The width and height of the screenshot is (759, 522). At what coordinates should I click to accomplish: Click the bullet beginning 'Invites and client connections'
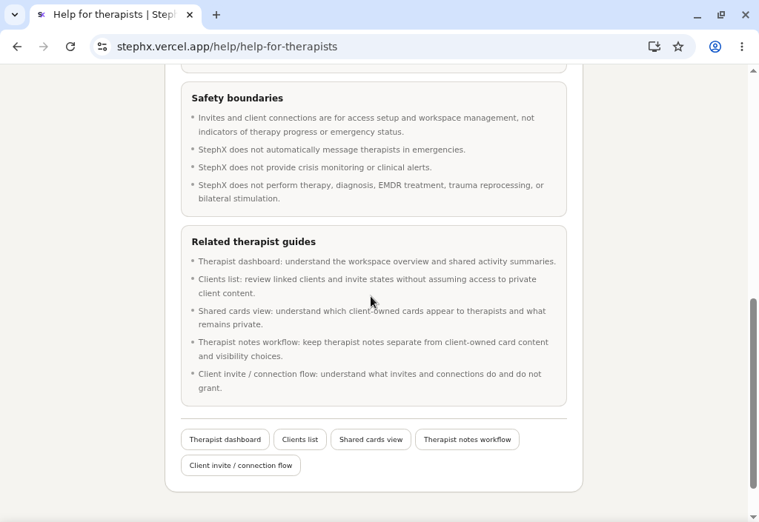[x=366, y=124]
